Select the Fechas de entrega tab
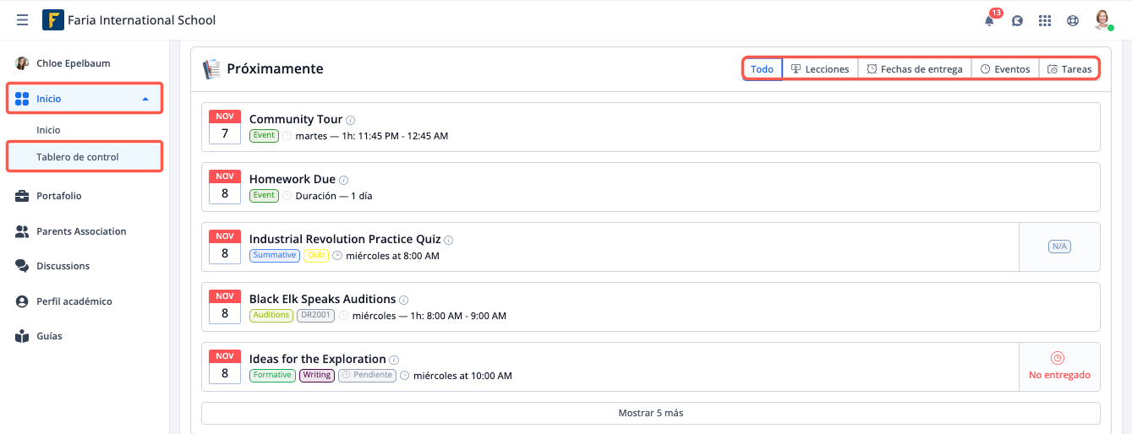The image size is (1132, 434). 915,69
